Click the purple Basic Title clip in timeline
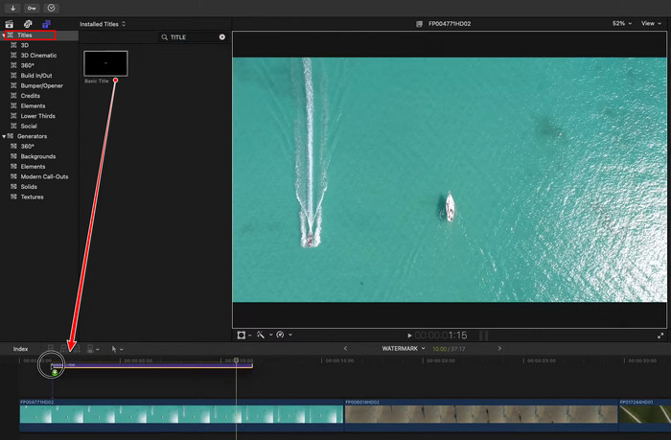 click(x=151, y=365)
